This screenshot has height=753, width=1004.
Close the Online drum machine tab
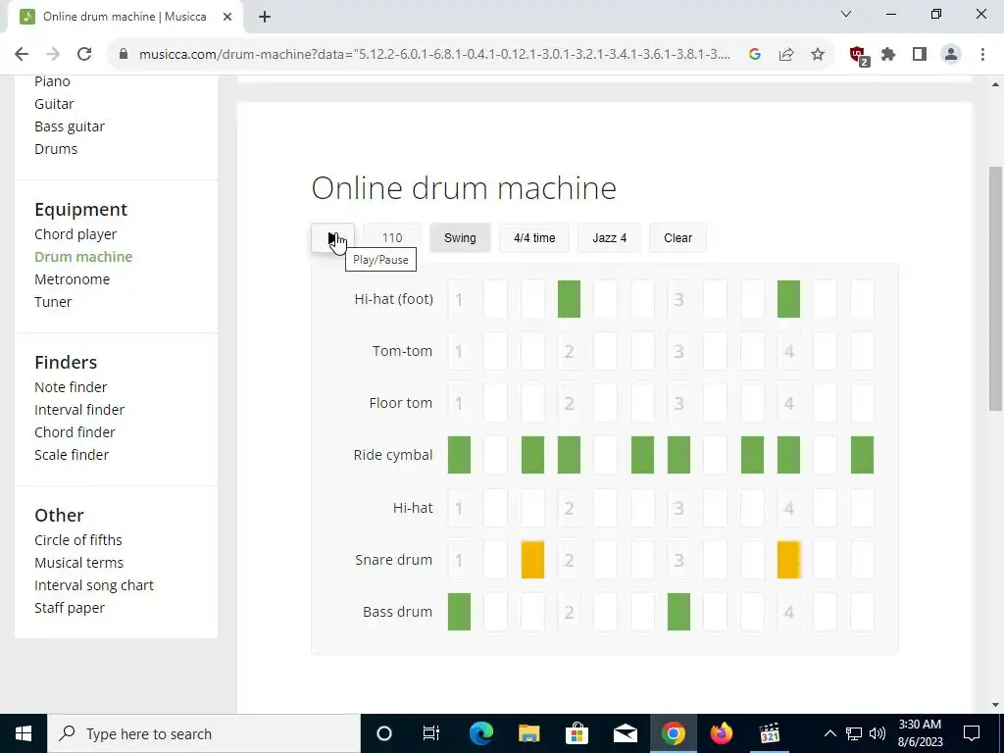pos(227,17)
